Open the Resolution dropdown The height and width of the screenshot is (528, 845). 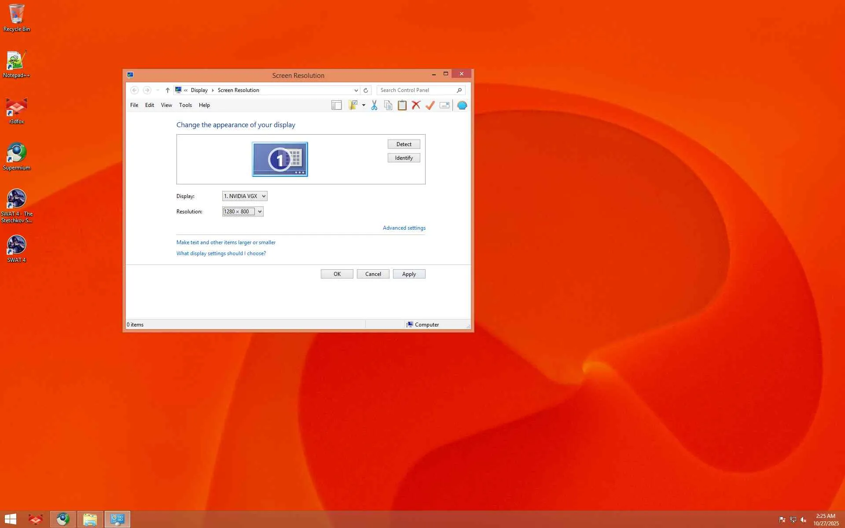[x=243, y=212]
